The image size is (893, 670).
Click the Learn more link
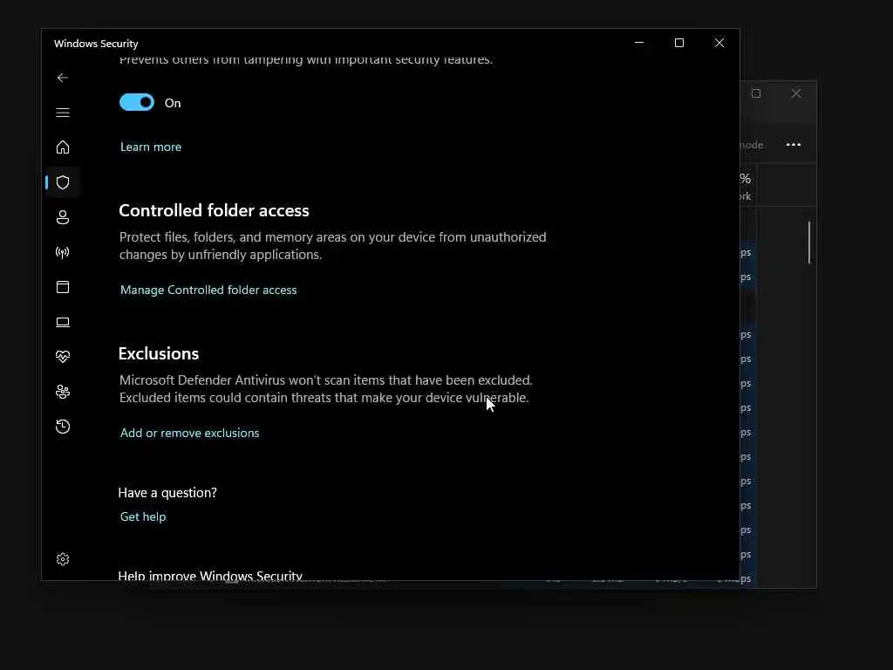pos(151,147)
